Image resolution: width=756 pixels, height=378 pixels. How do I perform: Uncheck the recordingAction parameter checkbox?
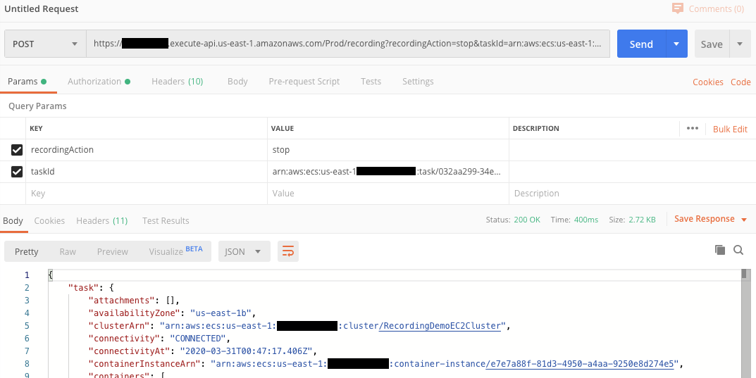[17, 150]
